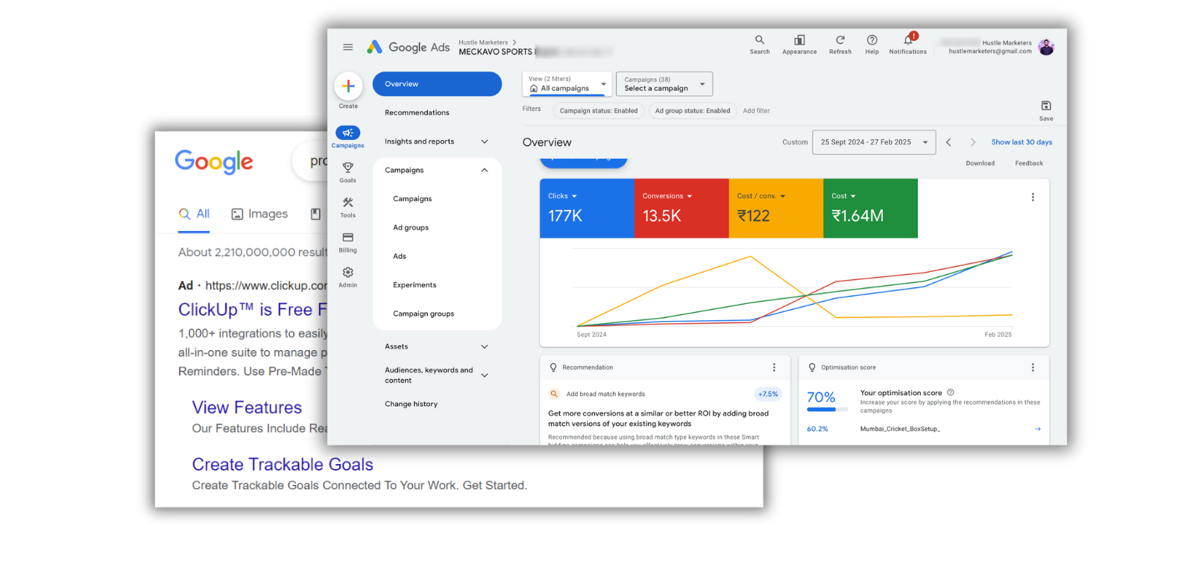Click the Feedback button
The image size is (1193, 572).
[1029, 163]
